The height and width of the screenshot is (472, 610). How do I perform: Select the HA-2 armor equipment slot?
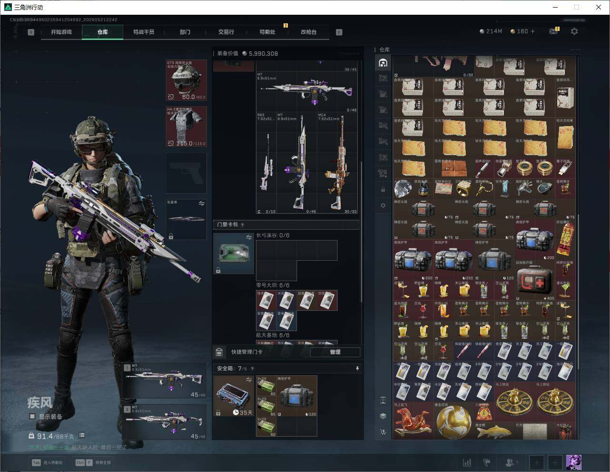(186, 127)
